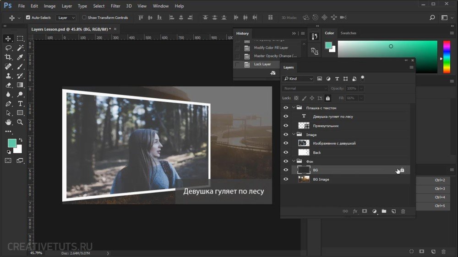Switch to the Swatches tab
The image size is (458, 257).
[348, 33]
